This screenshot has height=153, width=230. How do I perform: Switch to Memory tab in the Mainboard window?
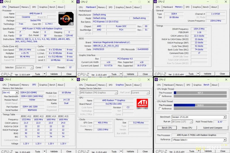(x=102, y=7)
